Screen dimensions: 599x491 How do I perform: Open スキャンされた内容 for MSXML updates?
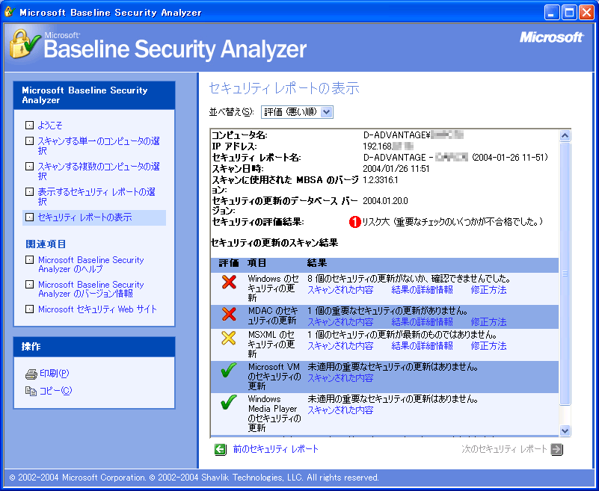(x=340, y=346)
